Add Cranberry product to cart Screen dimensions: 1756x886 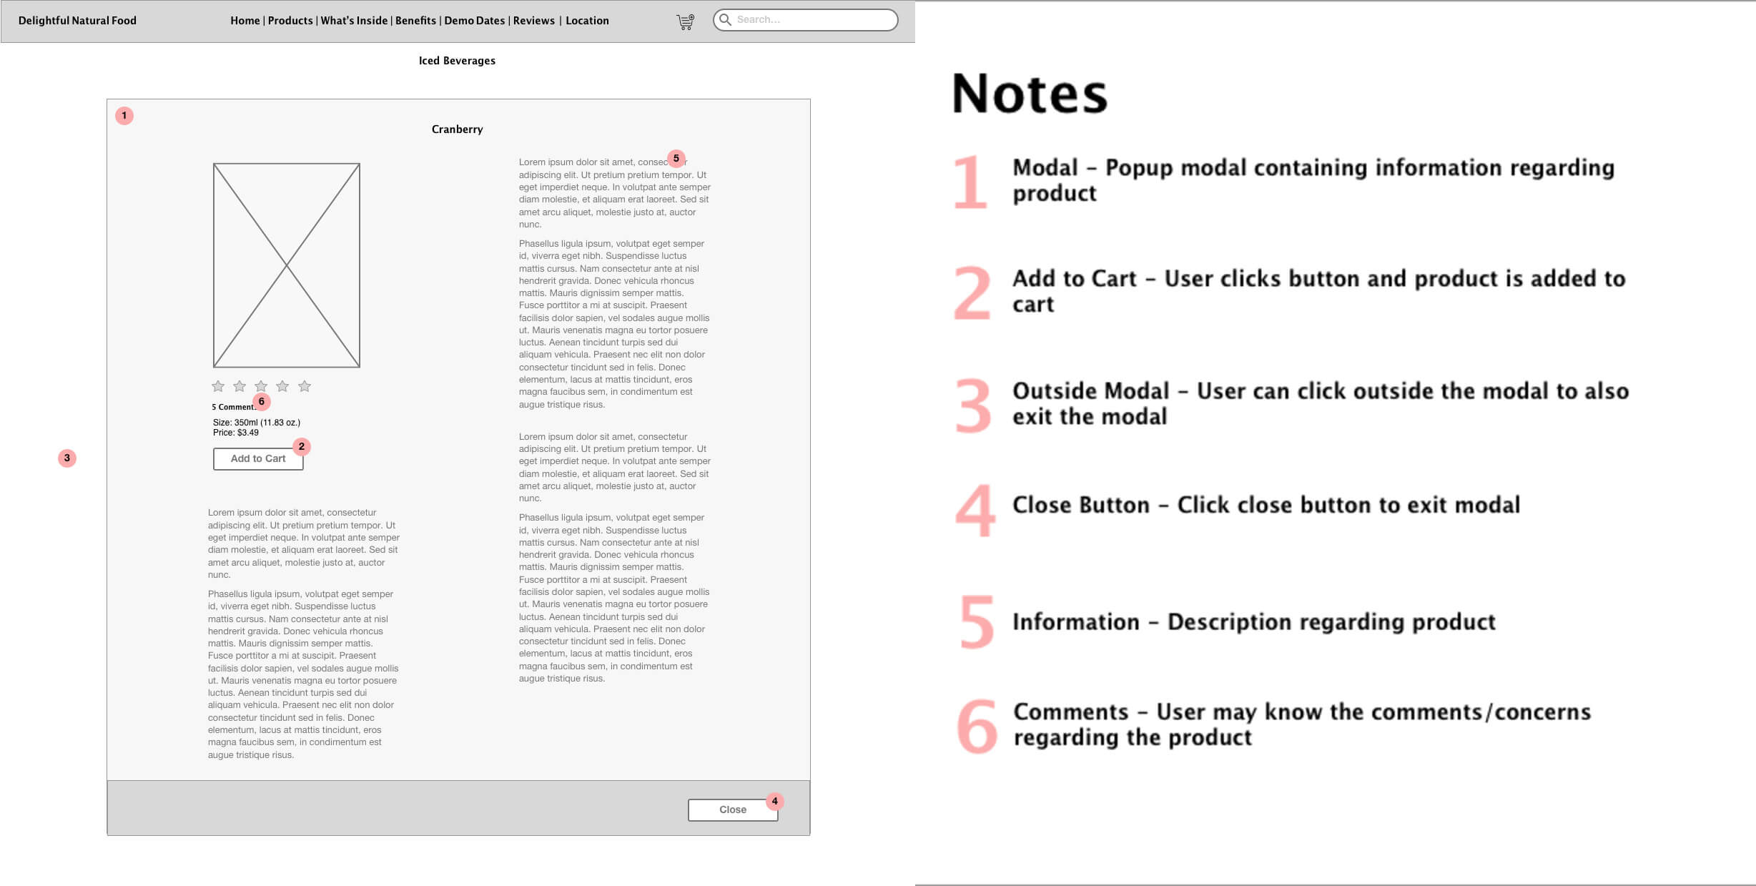click(258, 458)
